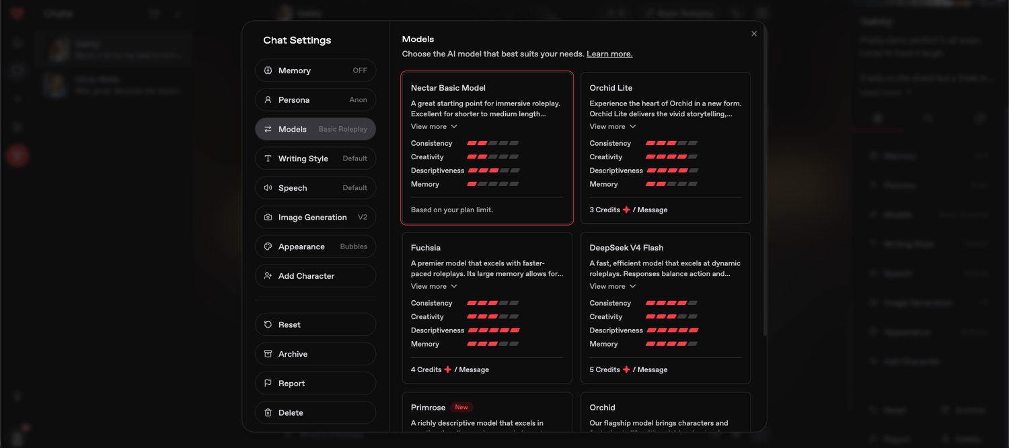This screenshot has height=448, width=1009.
Task: Click the Report button
Action: point(315,384)
